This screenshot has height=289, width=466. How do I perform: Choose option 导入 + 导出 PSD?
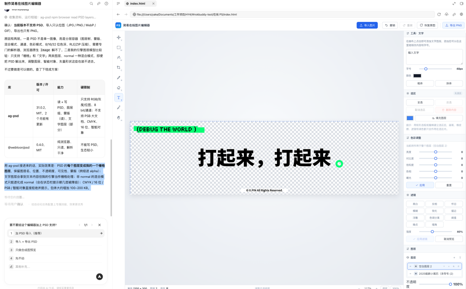(x=56, y=242)
